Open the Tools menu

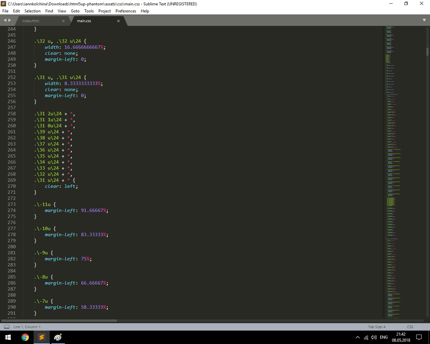pyautogui.click(x=89, y=11)
